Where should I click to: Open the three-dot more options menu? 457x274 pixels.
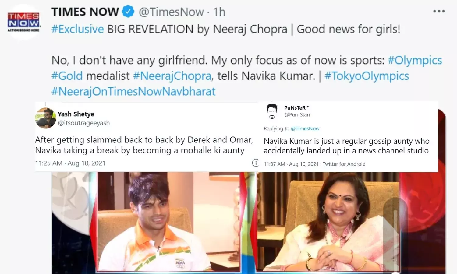(x=439, y=11)
